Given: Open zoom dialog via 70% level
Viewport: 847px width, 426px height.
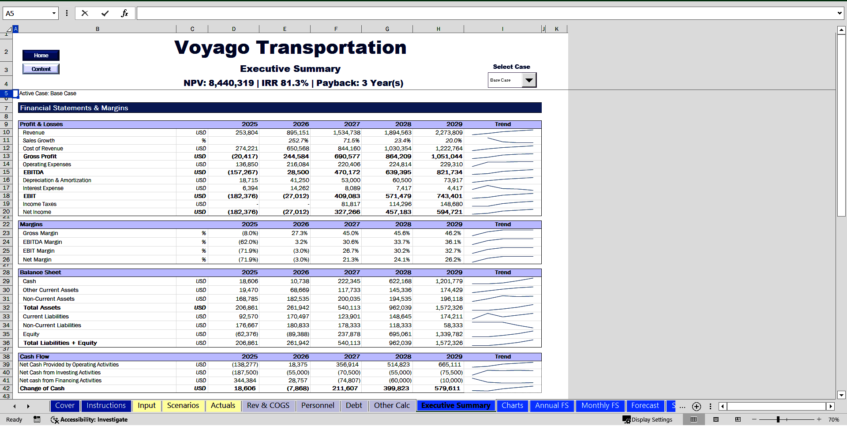Looking at the screenshot, I should 833,419.
